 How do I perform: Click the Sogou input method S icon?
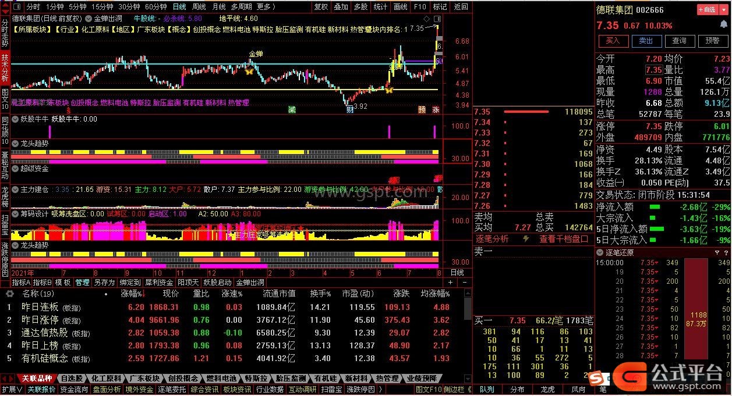(595, 379)
